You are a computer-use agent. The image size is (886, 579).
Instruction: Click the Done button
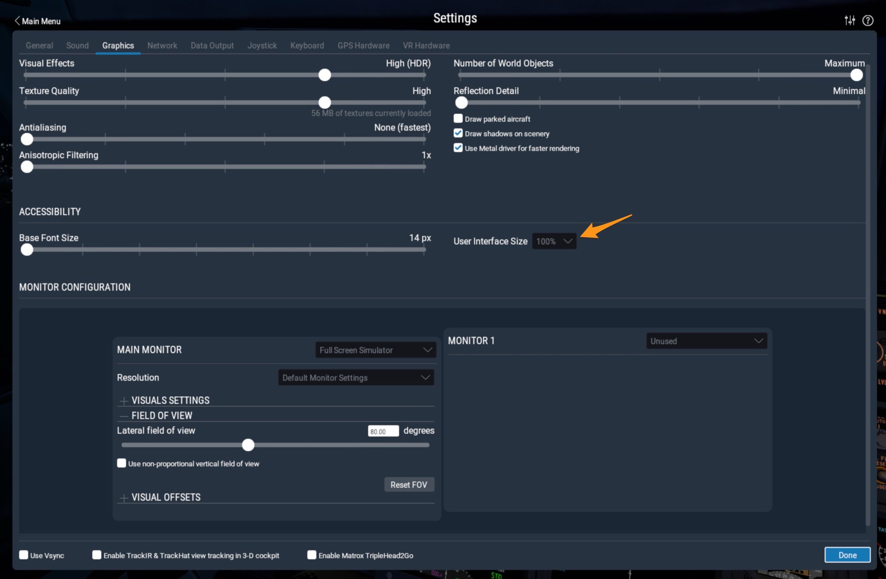pos(847,555)
